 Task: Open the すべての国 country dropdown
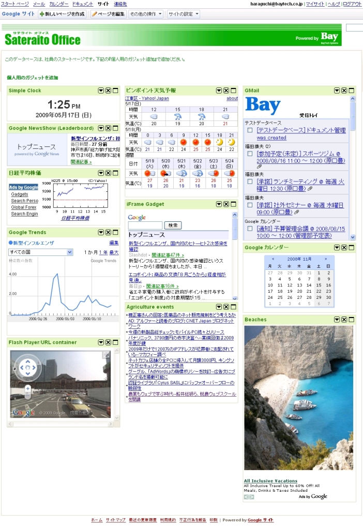point(40,252)
